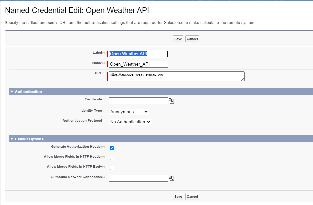Click the Outbound Network Connection input field
This screenshot has width=313, height=205.
pos(138,178)
